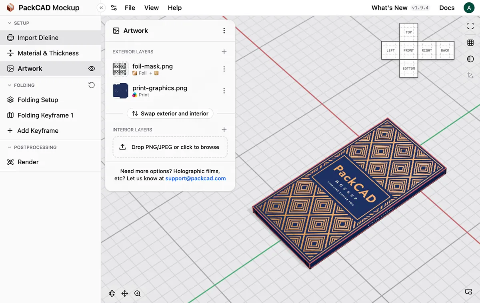The height and width of the screenshot is (303, 480).
Task: Click the Print type color icon
Action: point(135,95)
